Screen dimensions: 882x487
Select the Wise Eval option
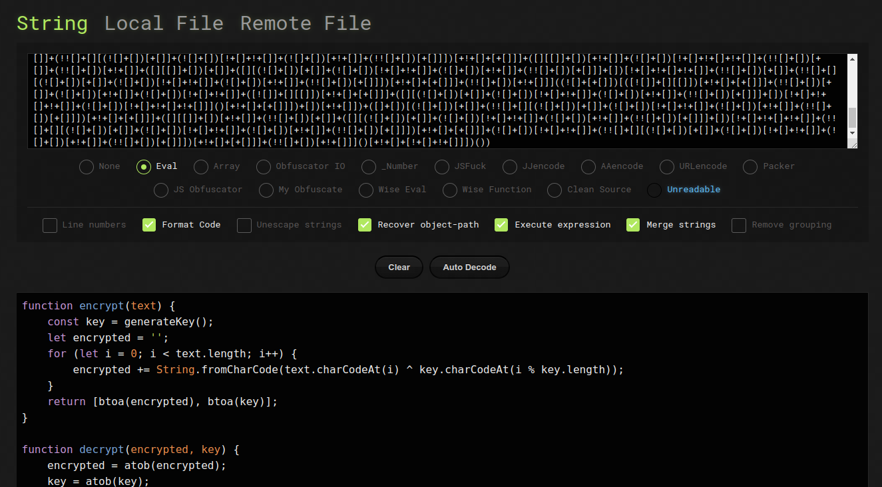[x=367, y=190]
